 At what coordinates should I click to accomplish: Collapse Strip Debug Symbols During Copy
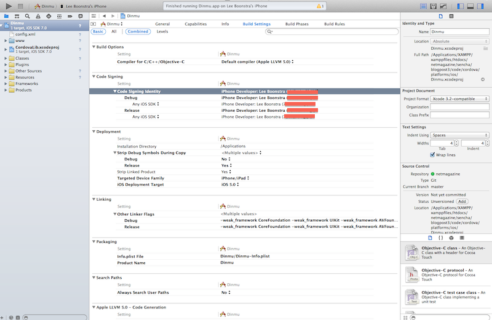(x=115, y=153)
